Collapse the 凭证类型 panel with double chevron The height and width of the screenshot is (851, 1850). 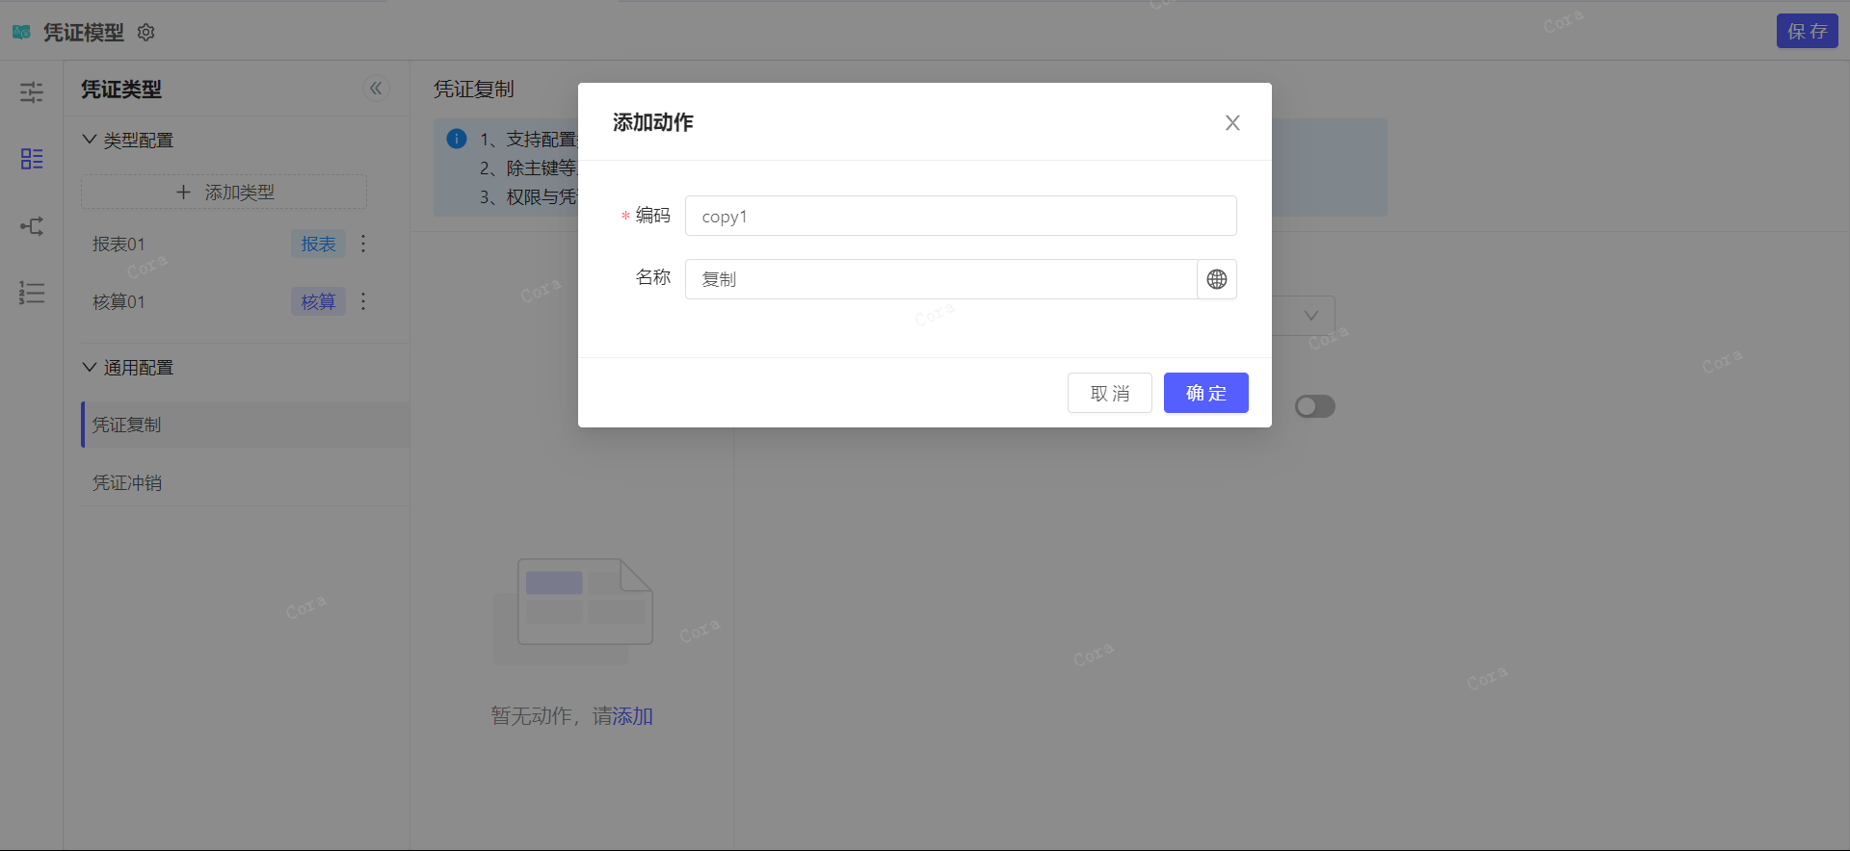click(376, 89)
